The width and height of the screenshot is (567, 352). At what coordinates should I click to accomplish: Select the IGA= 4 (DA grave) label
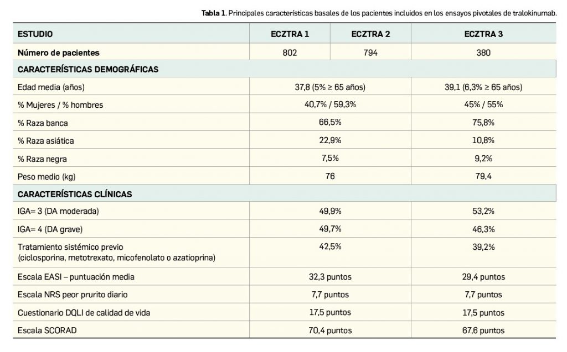[54, 229]
